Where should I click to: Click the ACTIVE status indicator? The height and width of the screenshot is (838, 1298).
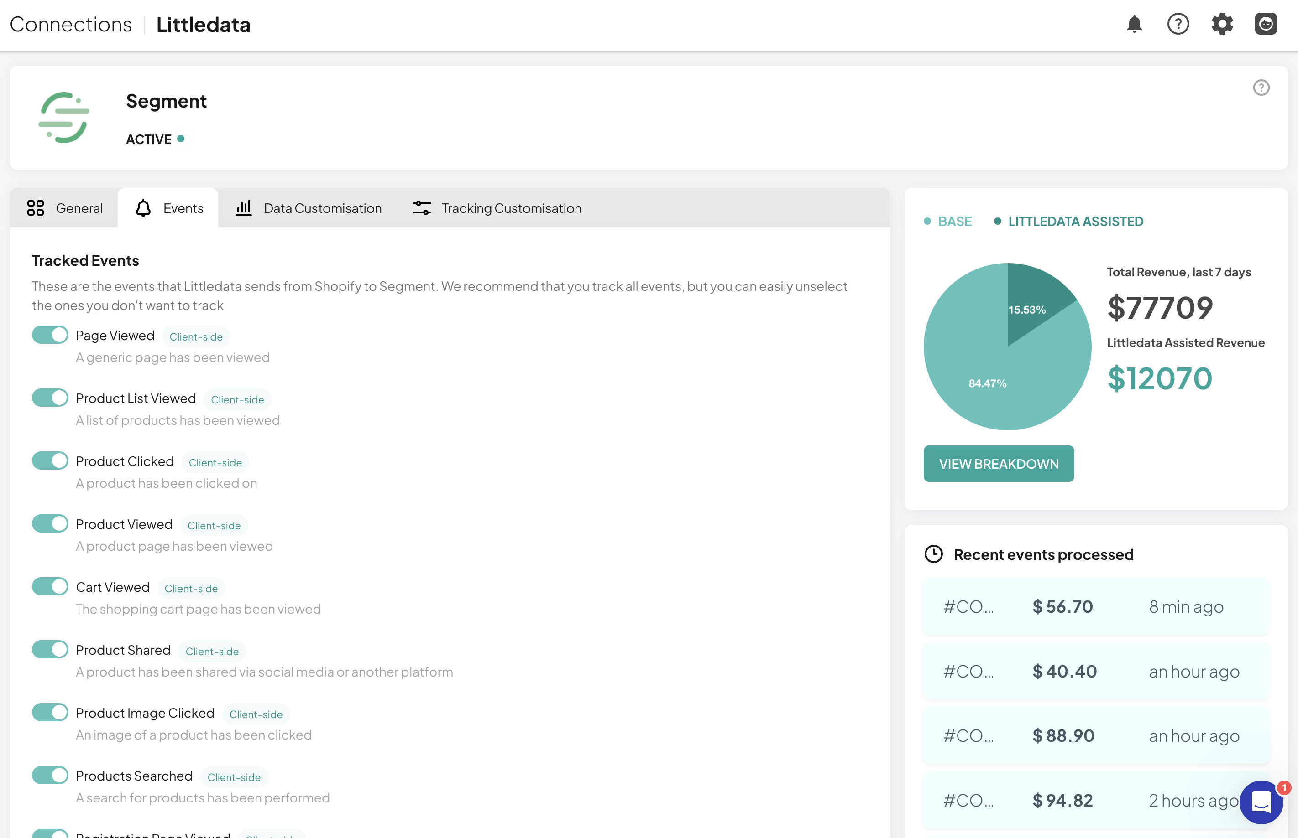point(155,140)
